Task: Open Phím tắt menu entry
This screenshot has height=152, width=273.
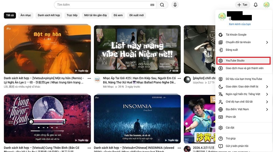Action: [244, 117]
